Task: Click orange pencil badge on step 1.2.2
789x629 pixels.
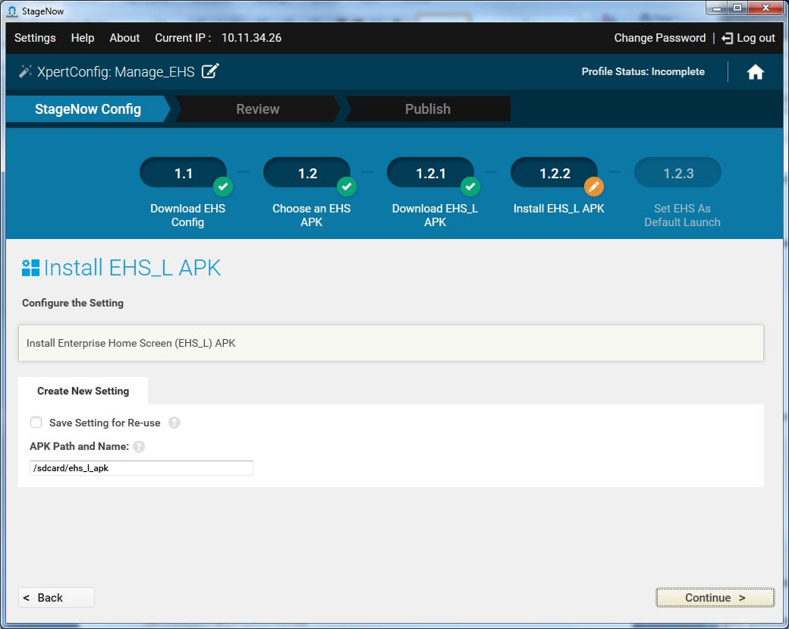Action: 594,186
